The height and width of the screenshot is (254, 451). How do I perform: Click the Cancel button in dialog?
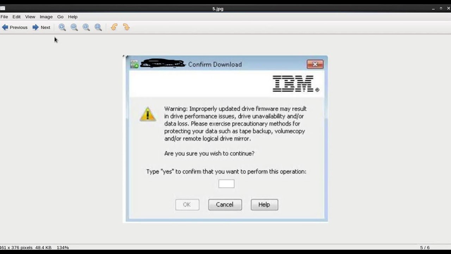pyautogui.click(x=225, y=205)
